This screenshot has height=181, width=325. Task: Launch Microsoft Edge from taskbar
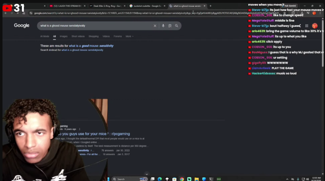(x=160, y=179)
